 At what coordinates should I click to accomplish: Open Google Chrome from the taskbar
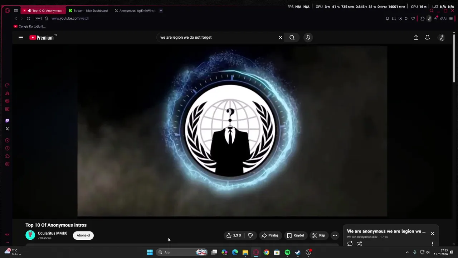click(x=266, y=252)
